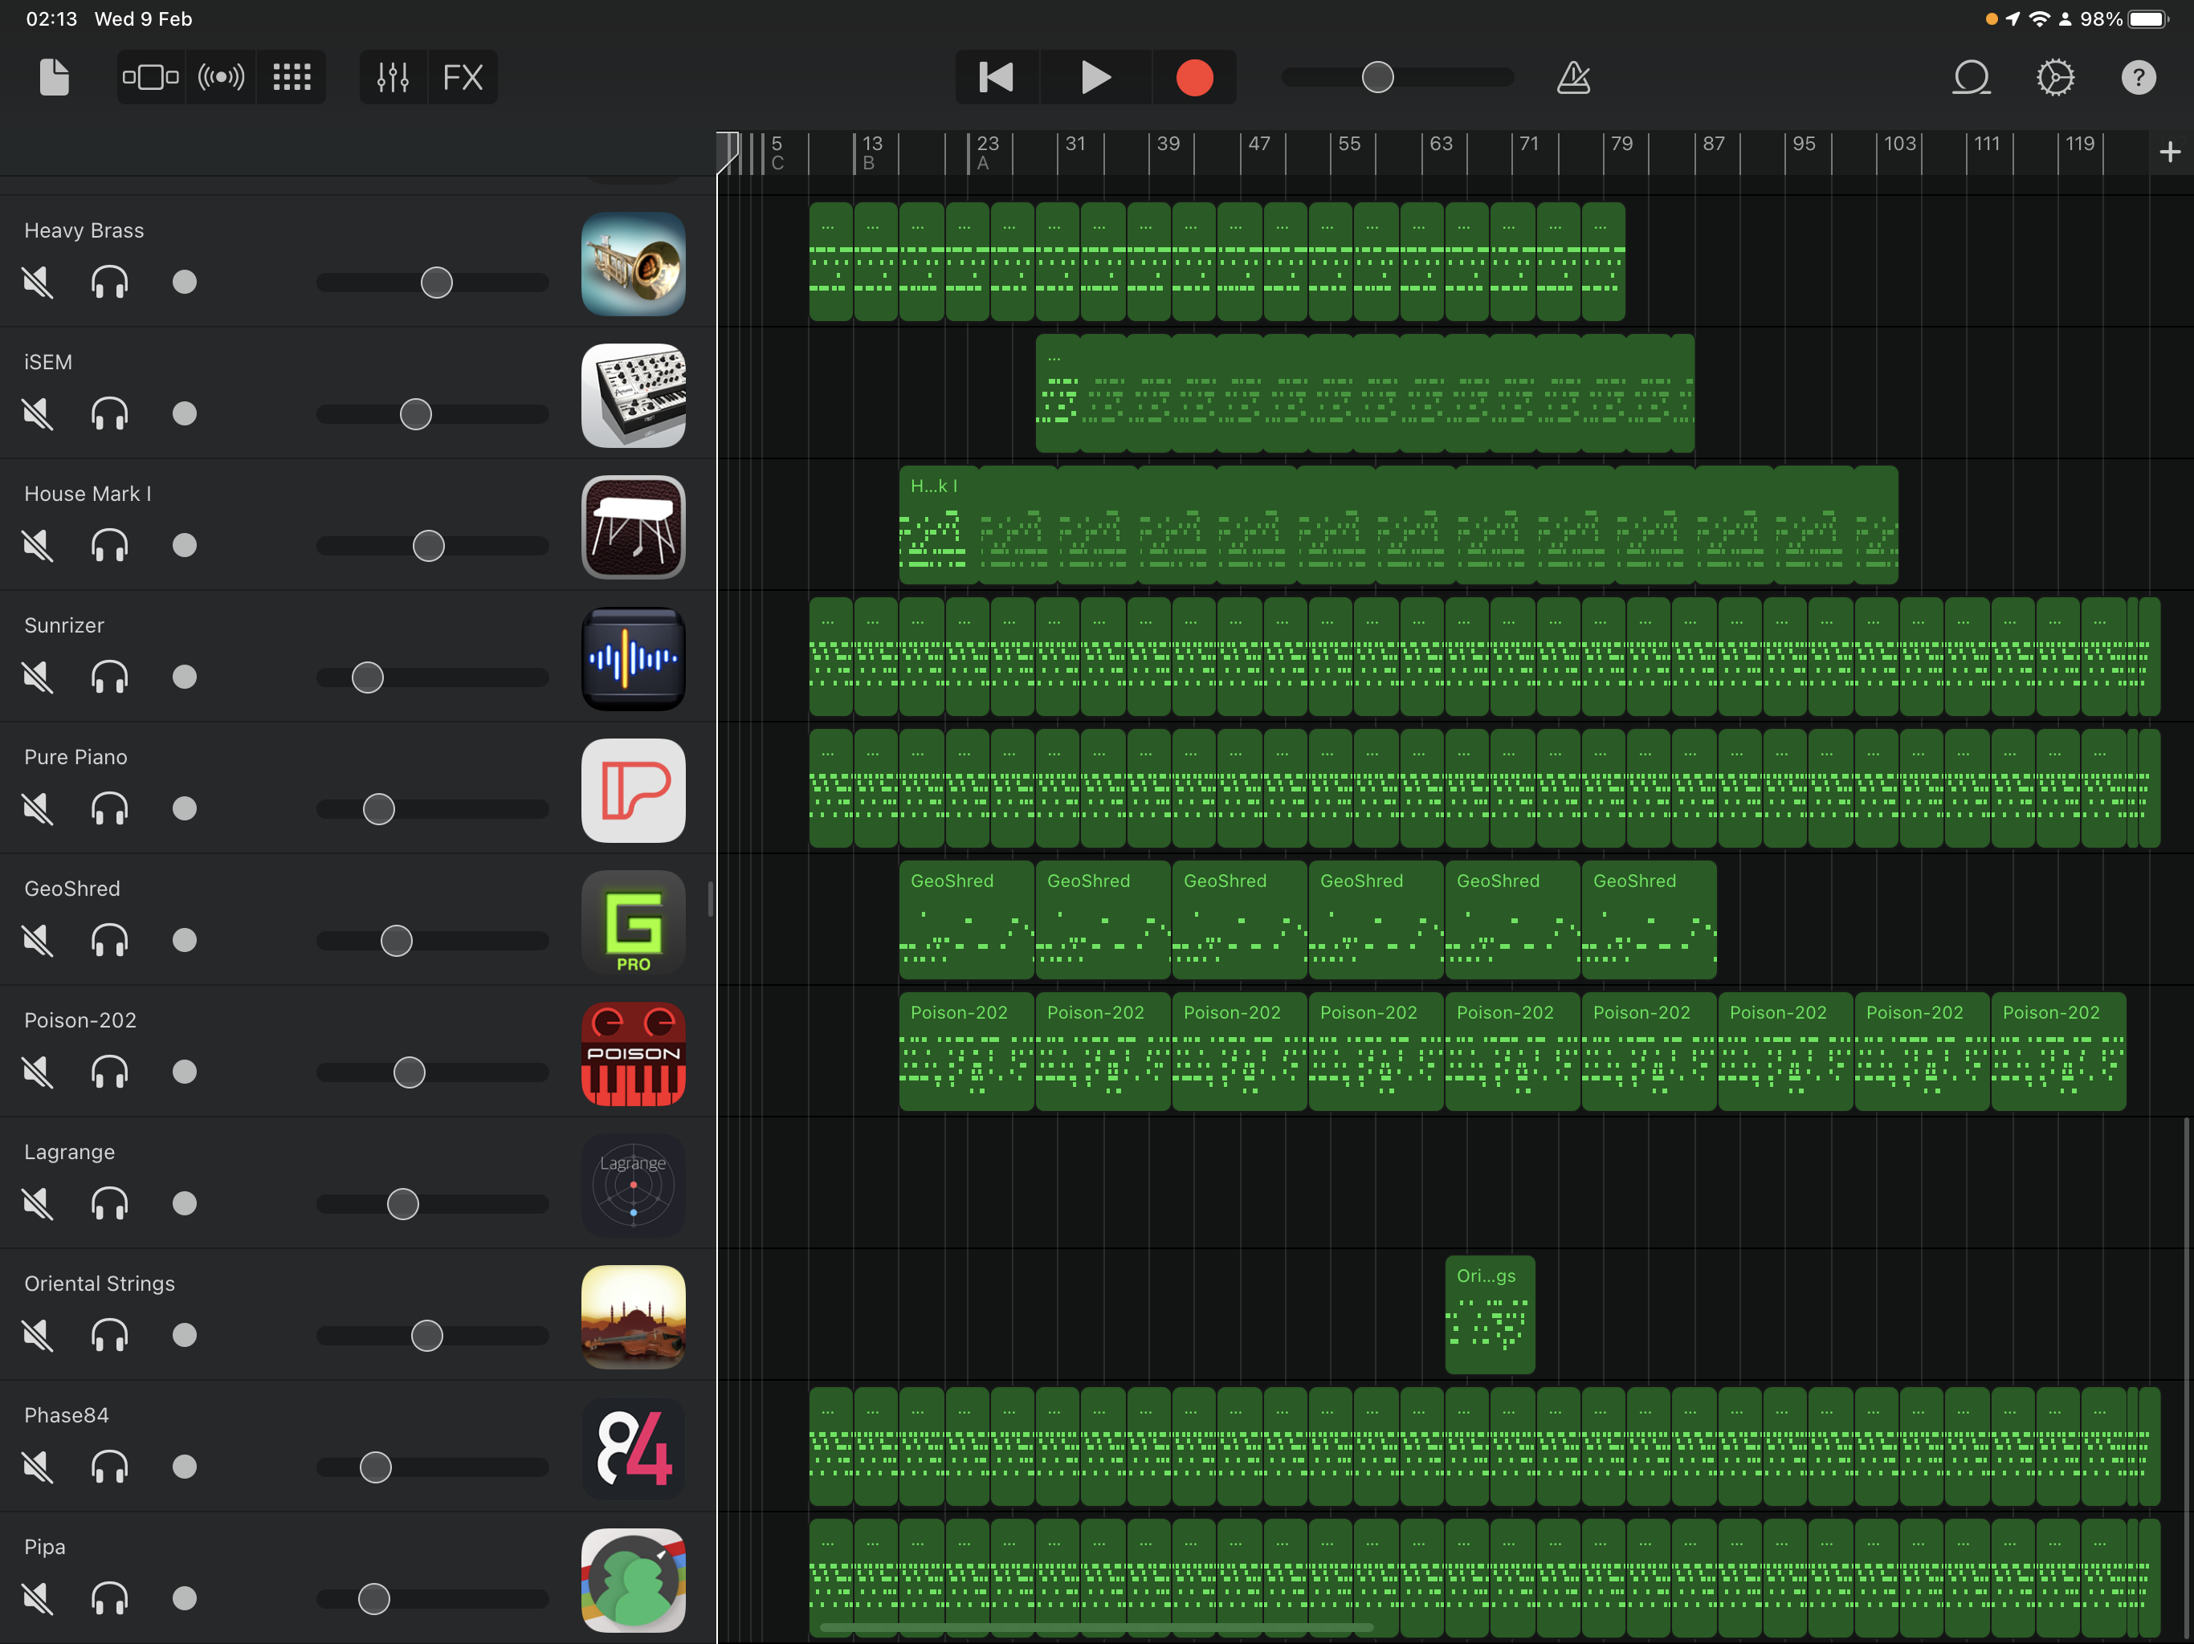The image size is (2194, 1644).
Task: Select the GeoShred Pro instrument icon
Action: coord(633,922)
